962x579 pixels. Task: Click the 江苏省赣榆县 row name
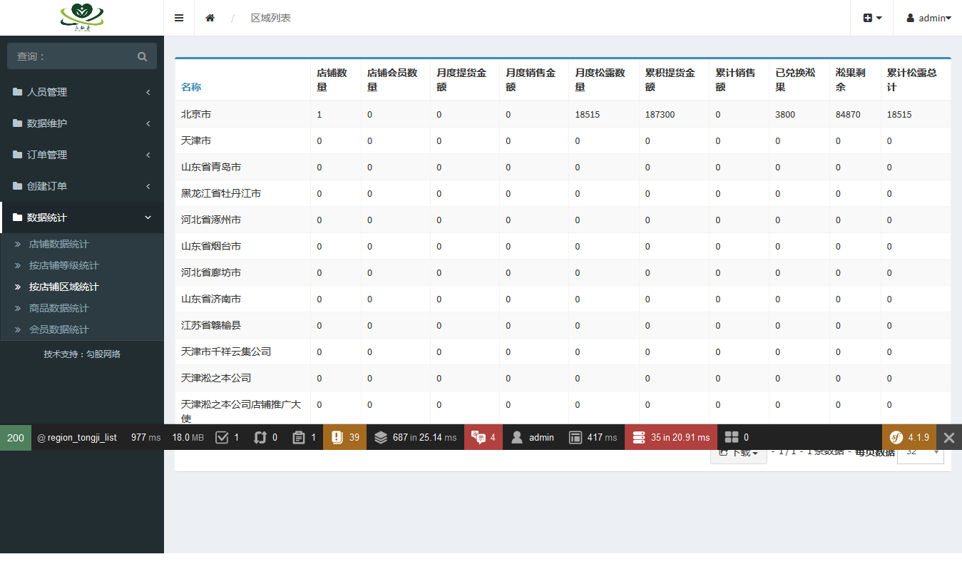[211, 325]
